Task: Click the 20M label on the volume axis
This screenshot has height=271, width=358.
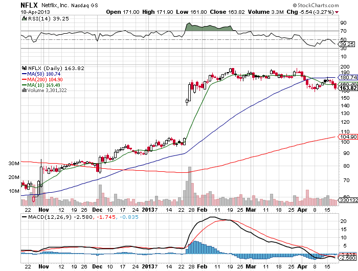Action: coord(14,177)
